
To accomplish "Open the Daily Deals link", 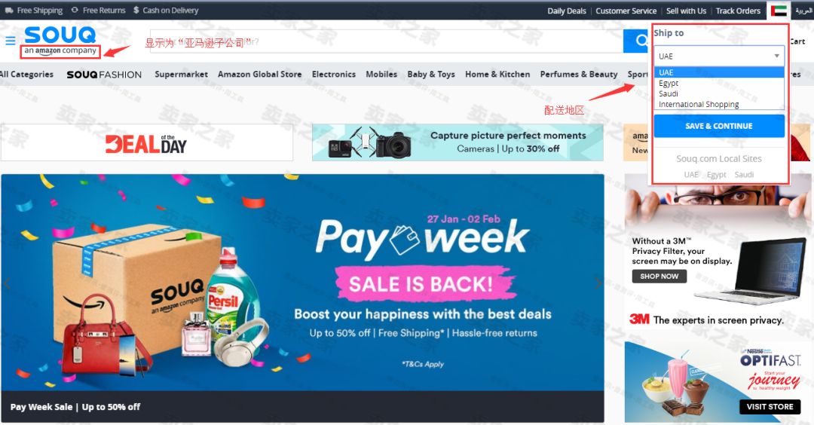I will coord(566,11).
